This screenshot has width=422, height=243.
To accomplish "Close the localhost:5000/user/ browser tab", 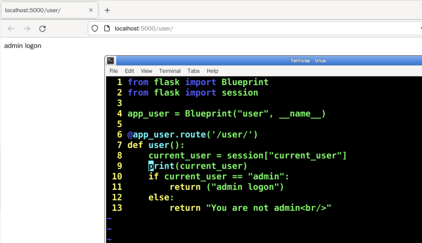I will (91, 10).
